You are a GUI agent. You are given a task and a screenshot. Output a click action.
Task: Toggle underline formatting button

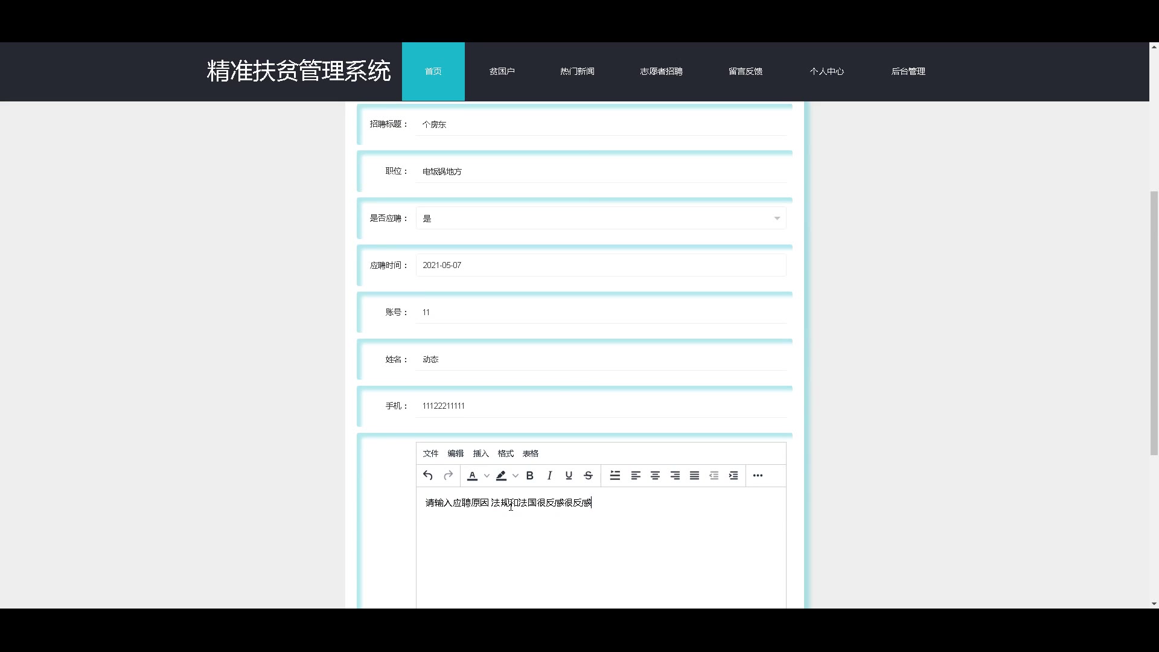click(569, 476)
